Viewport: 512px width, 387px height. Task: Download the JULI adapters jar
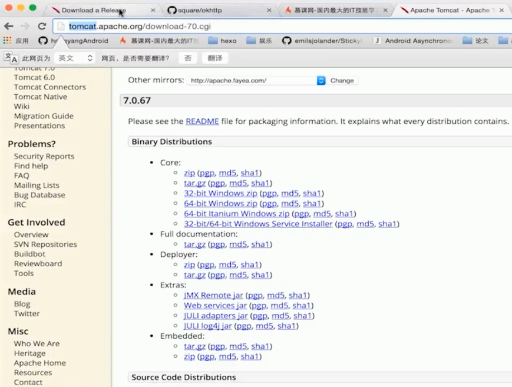pos(216,316)
